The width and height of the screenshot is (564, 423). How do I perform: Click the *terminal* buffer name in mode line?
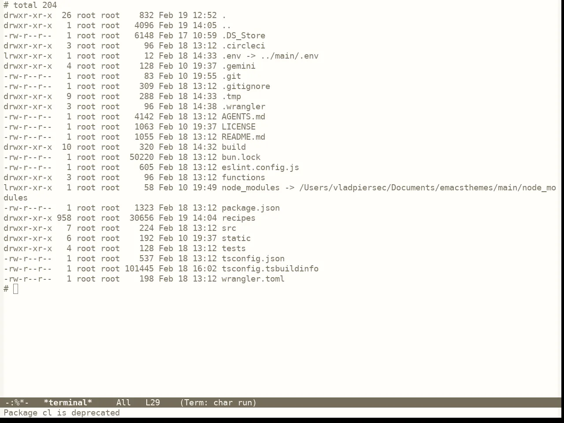[x=68, y=403]
